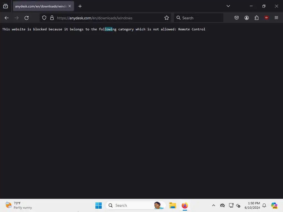This screenshot has width=283, height=212.
Task: Open the clock showing 1:30 PM
Action: pos(252,205)
